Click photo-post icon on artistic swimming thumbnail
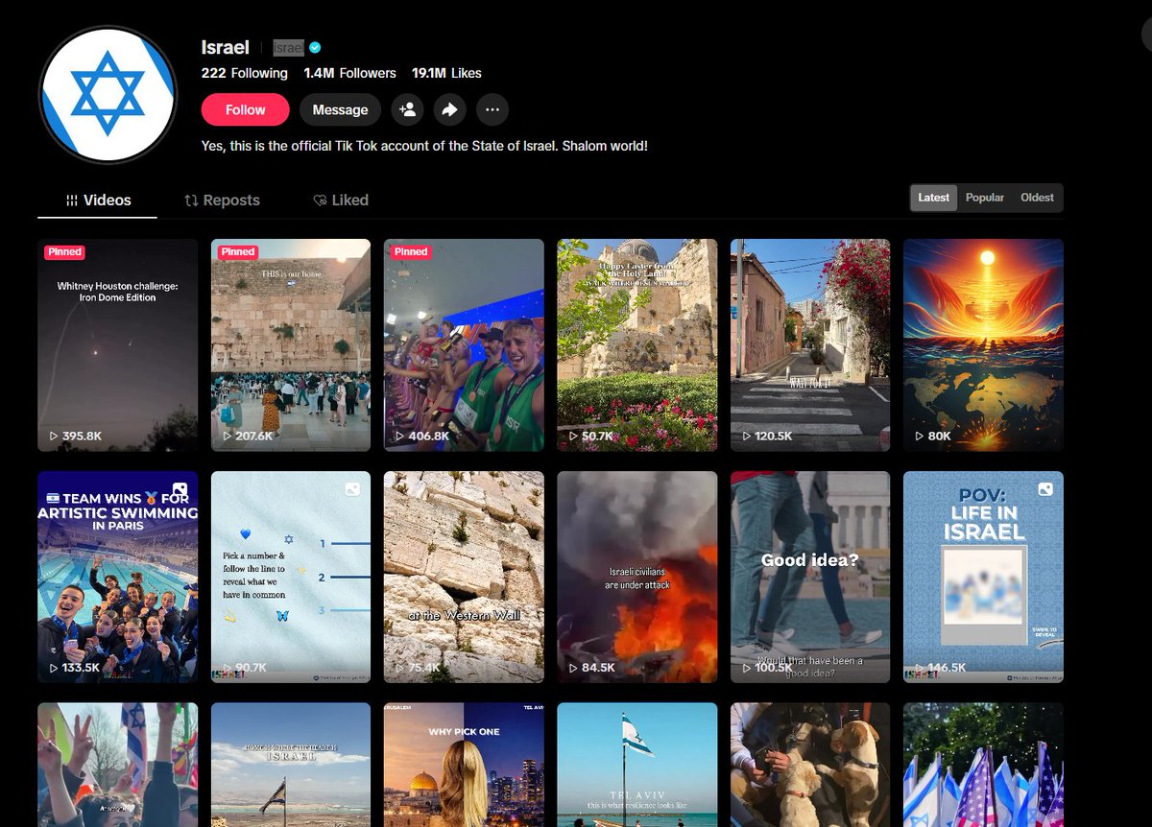1152x827 pixels. [x=180, y=489]
